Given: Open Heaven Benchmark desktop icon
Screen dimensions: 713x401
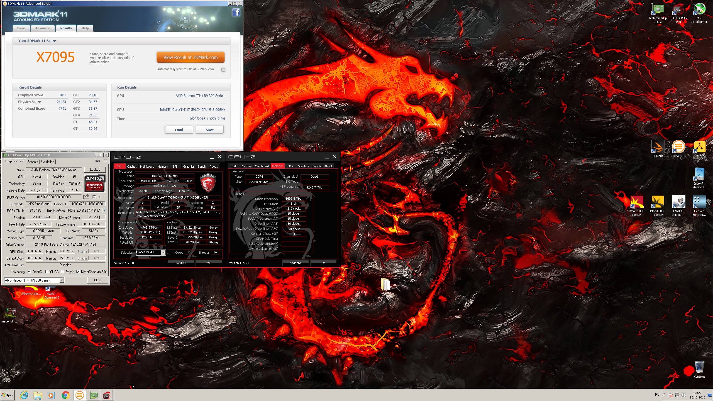Looking at the screenshot, I should [699, 206].
